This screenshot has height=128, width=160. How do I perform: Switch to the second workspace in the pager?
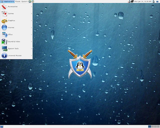pyautogui.click(x=152, y=126)
